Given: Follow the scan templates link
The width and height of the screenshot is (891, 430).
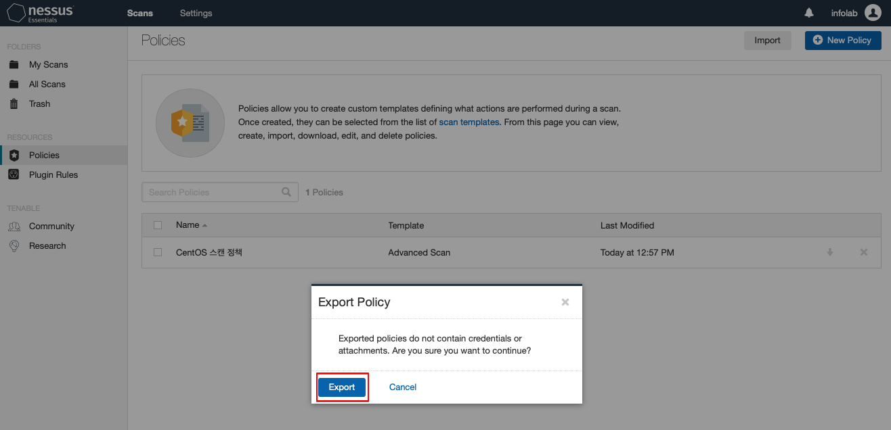Looking at the screenshot, I should tap(469, 122).
